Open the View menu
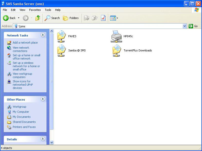202x151 pixels. (x=22, y=10)
